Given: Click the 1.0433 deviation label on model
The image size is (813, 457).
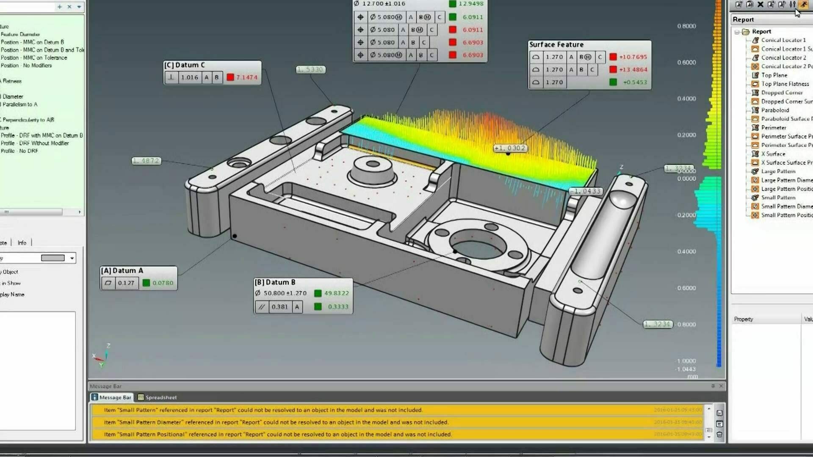Looking at the screenshot, I should (x=586, y=191).
